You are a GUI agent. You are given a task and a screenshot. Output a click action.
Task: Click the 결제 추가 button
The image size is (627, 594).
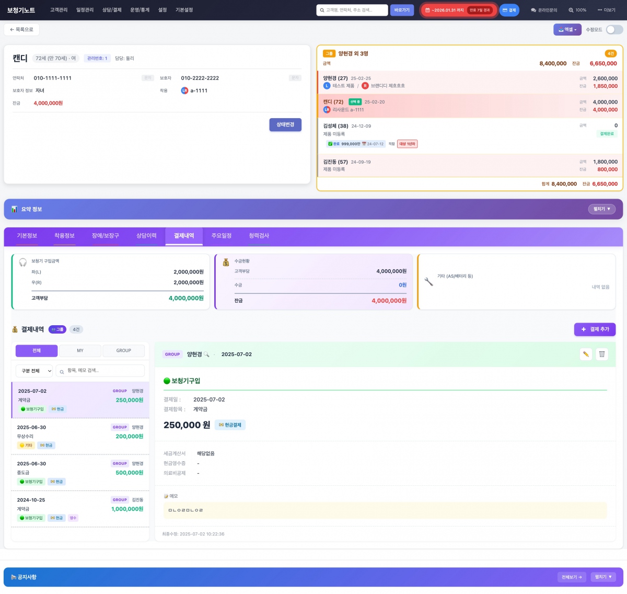click(595, 329)
